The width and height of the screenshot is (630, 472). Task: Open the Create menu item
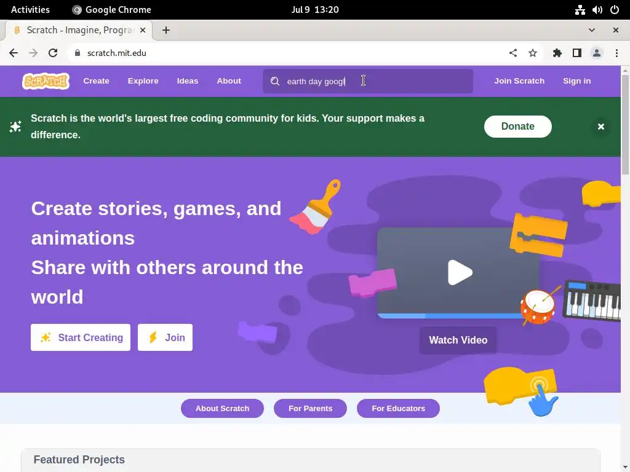[x=97, y=81]
